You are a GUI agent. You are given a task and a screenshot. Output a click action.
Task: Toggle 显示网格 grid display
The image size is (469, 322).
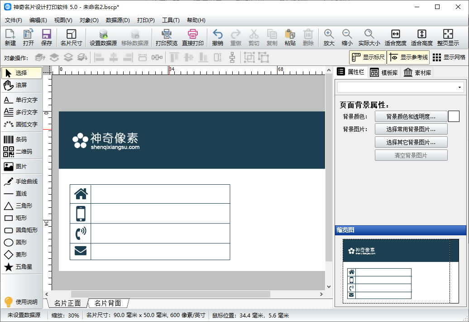pyautogui.click(x=449, y=57)
